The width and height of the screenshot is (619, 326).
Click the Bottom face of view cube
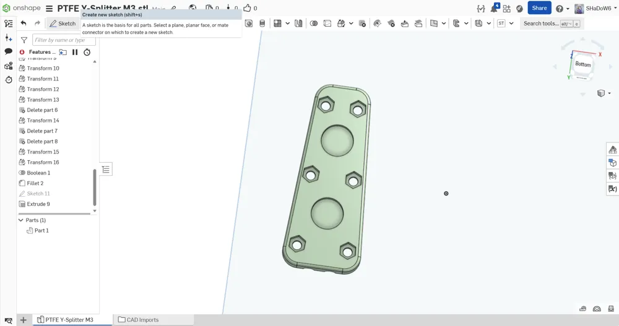pyautogui.click(x=582, y=64)
